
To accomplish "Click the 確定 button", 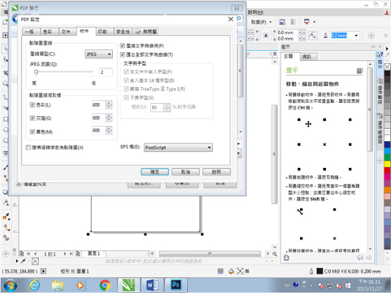I will pos(154,172).
